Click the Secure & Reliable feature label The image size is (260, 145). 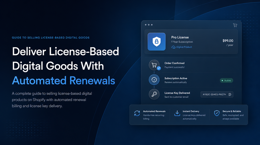click(x=232, y=111)
